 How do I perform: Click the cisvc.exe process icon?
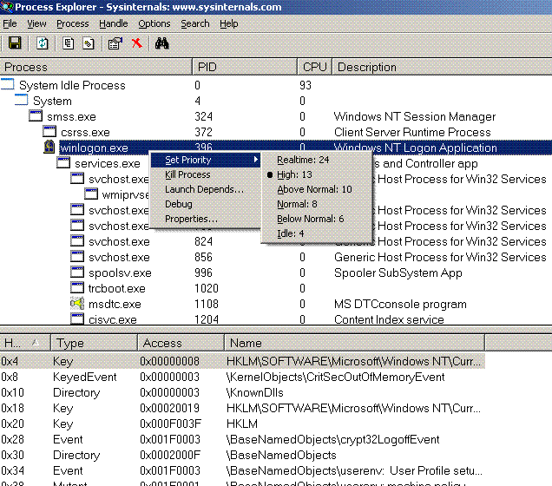(77, 319)
